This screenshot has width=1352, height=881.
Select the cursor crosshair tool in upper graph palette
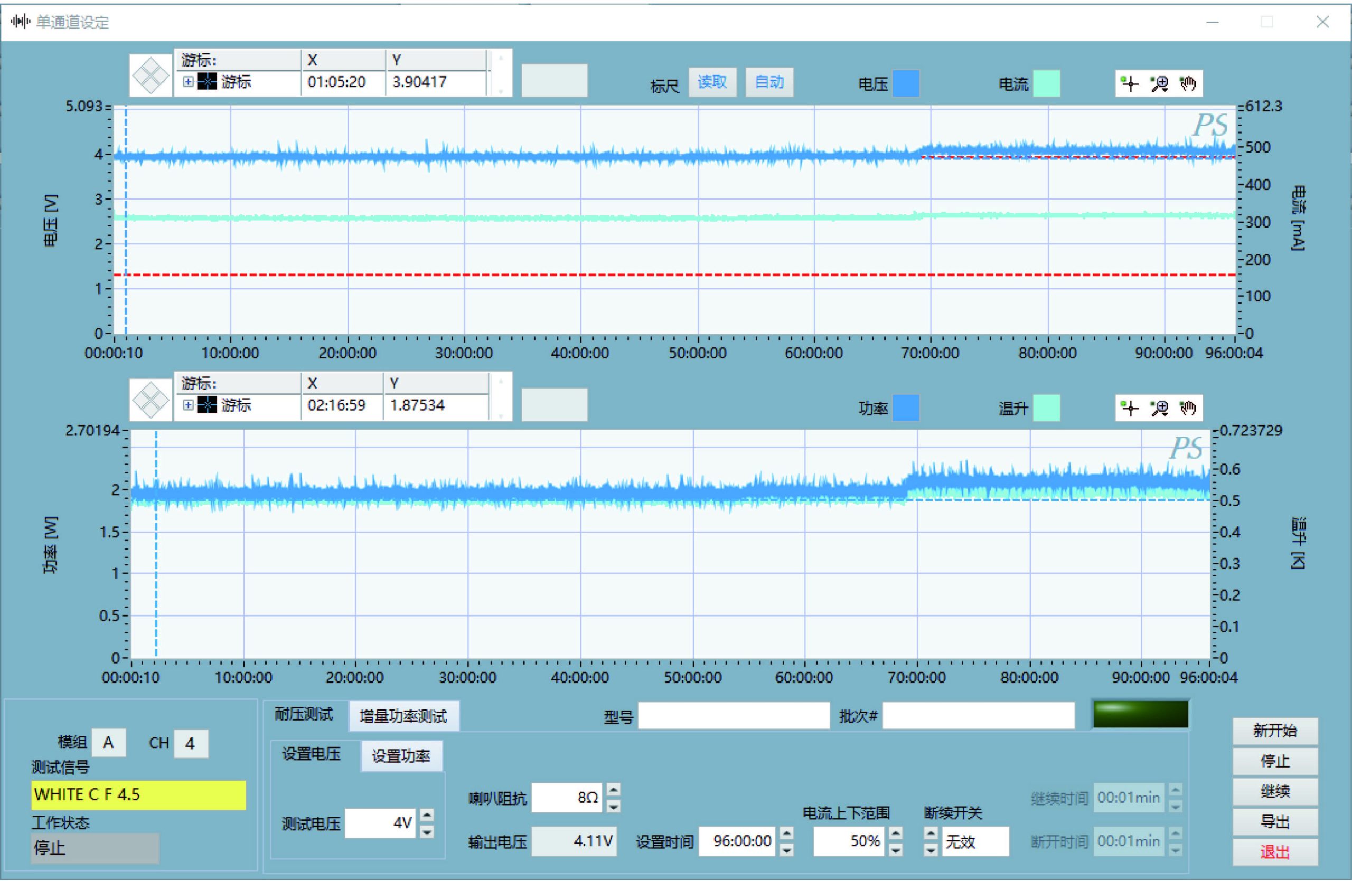tap(1131, 84)
